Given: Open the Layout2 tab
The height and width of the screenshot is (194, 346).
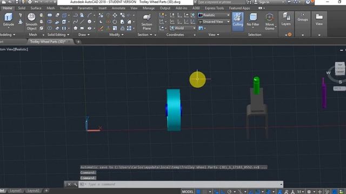Looking at the screenshot, I should point(34,190).
